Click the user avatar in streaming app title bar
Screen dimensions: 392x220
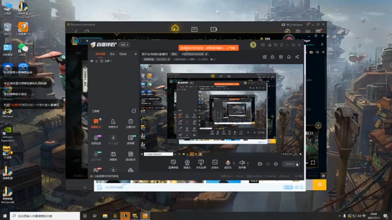(253, 45)
